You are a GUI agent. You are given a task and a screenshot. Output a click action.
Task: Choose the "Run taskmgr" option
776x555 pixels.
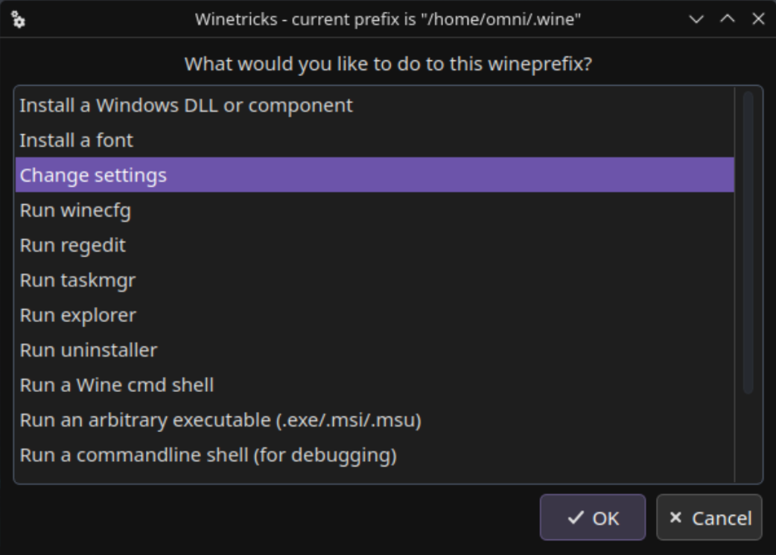coord(77,281)
